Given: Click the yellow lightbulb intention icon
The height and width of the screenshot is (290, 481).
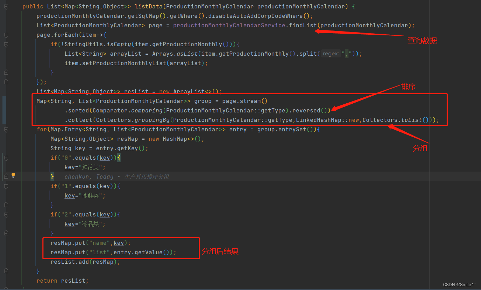Looking at the screenshot, I should click(x=13, y=175).
